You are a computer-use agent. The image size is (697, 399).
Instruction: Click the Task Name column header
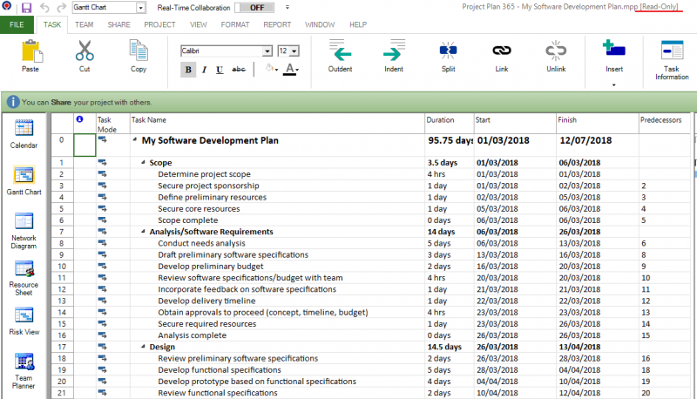point(277,124)
